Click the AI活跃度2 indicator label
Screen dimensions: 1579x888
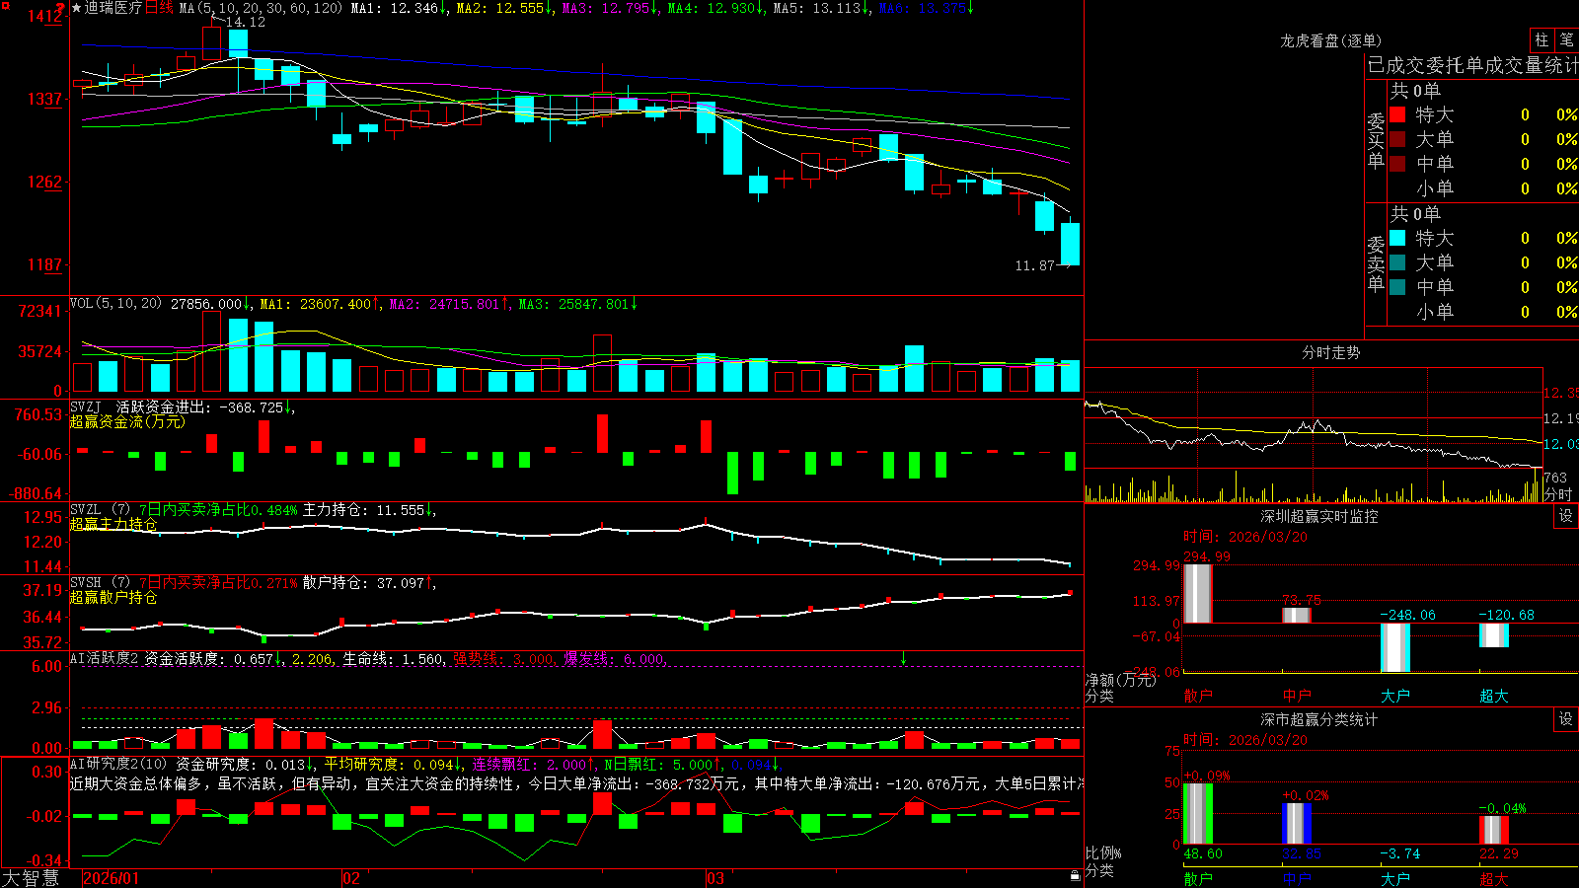click(x=105, y=658)
